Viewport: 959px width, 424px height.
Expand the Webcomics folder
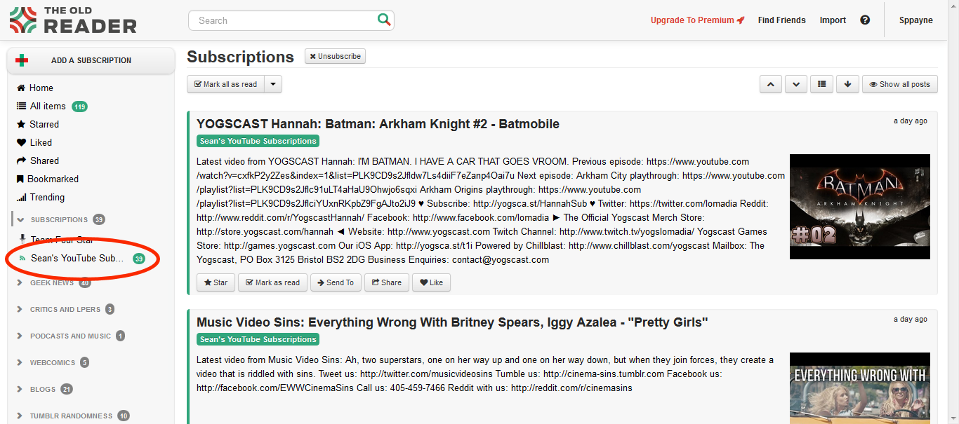click(x=20, y=362)
